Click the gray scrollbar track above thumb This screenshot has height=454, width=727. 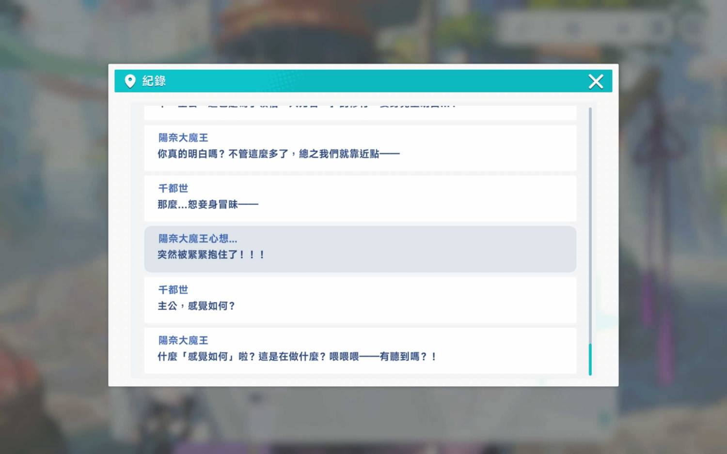pyautogui.click(x=590, y=218)
